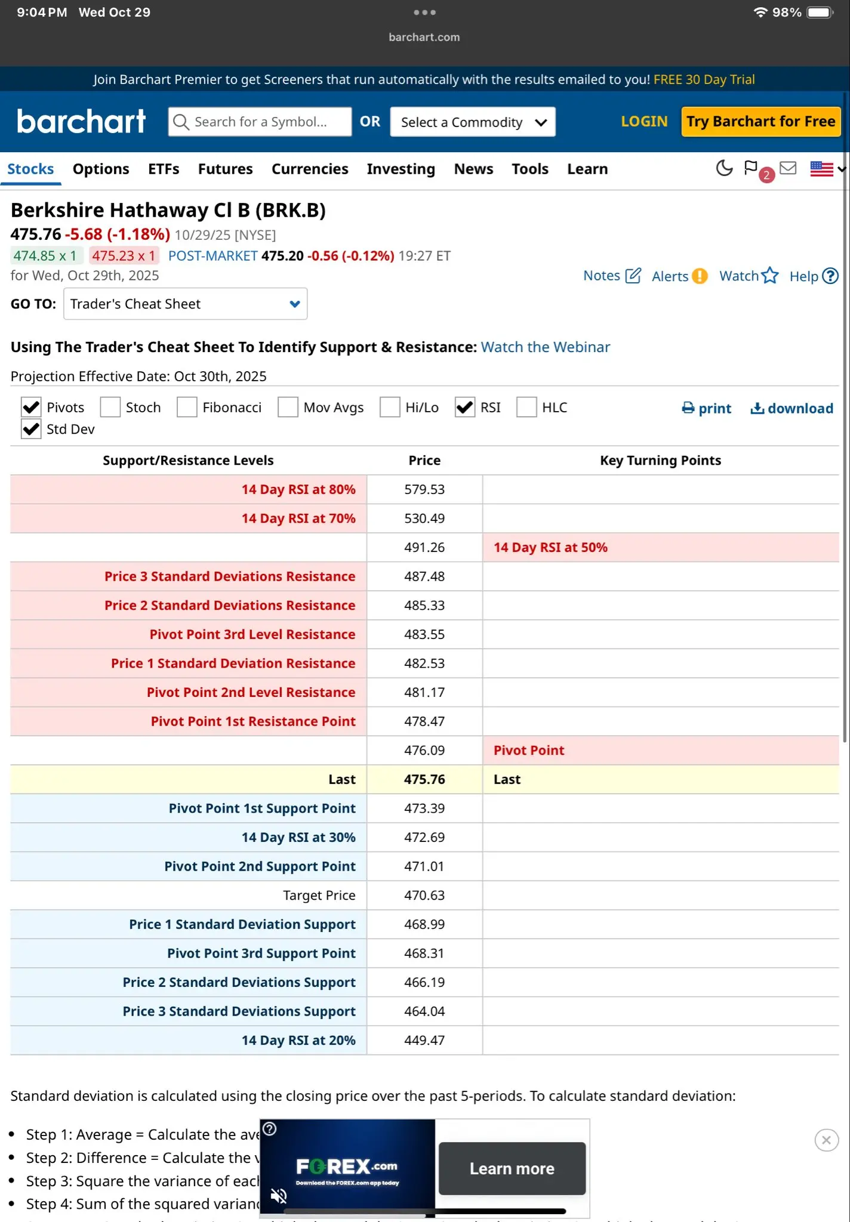Click the Pivot Point key turning point
Viewport: 850px width, 1222px height.
[x=529, y=750]
